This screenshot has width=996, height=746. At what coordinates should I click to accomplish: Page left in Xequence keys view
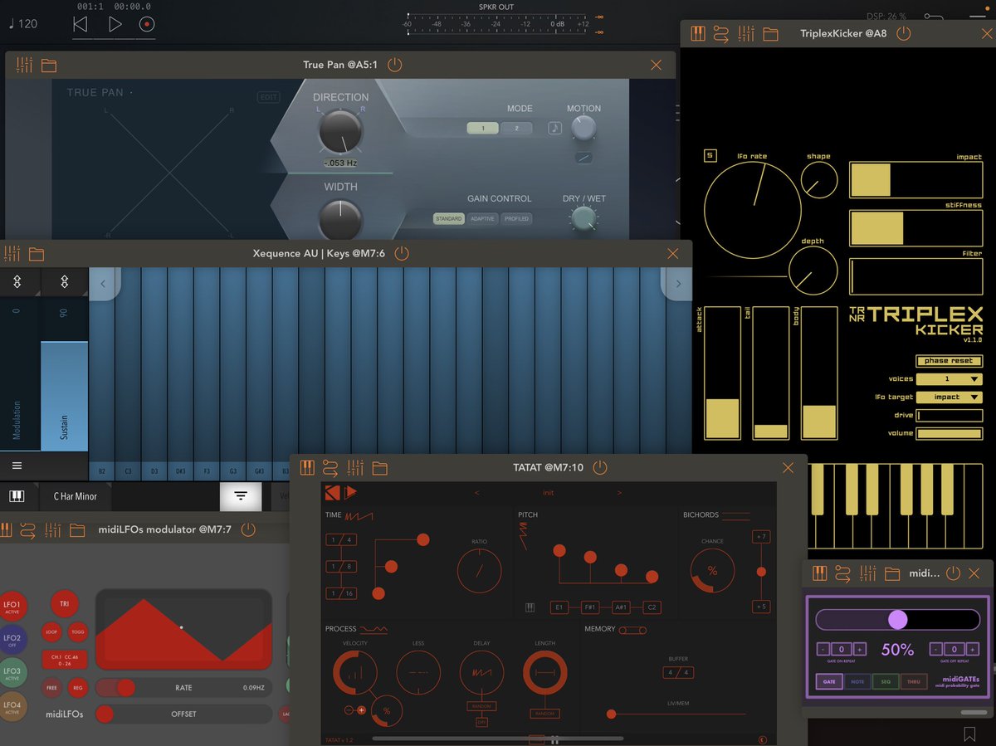(105, 284)
